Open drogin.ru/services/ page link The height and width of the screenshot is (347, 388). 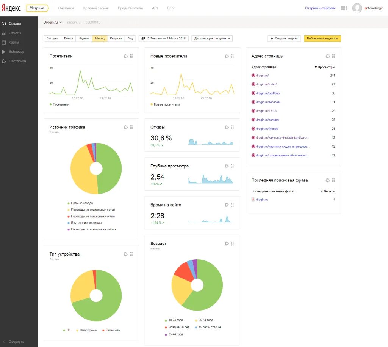268,102
